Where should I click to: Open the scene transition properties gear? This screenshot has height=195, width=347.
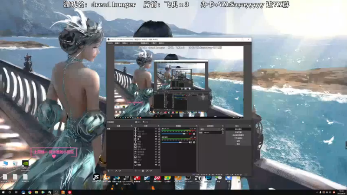click(x=223, y=129)
